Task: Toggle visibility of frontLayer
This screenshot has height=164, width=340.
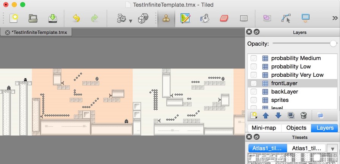Action: coord(253,83)
